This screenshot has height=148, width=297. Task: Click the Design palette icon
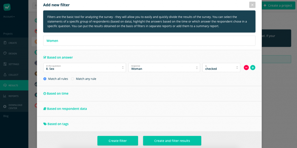[5, 54]
